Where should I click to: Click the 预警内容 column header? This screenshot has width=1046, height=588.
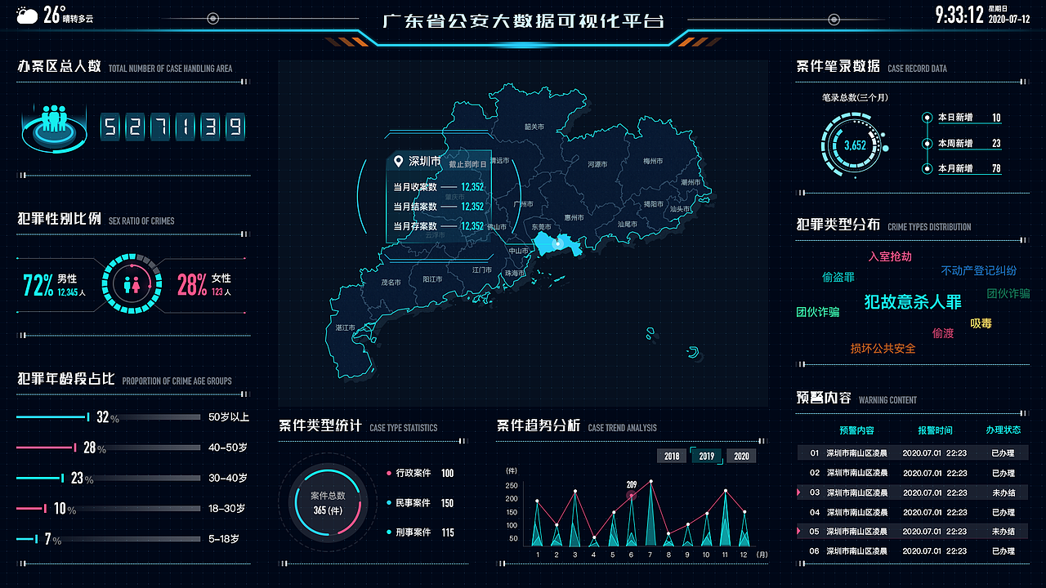tap(856, 430)
